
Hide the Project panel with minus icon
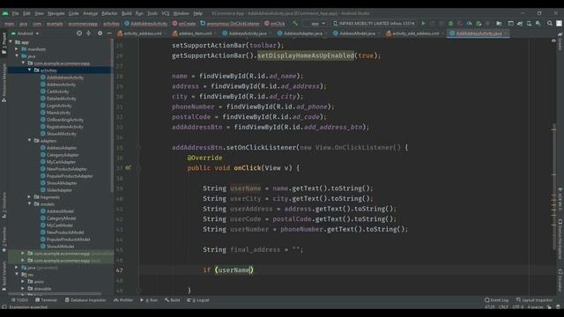click(109, 33)
